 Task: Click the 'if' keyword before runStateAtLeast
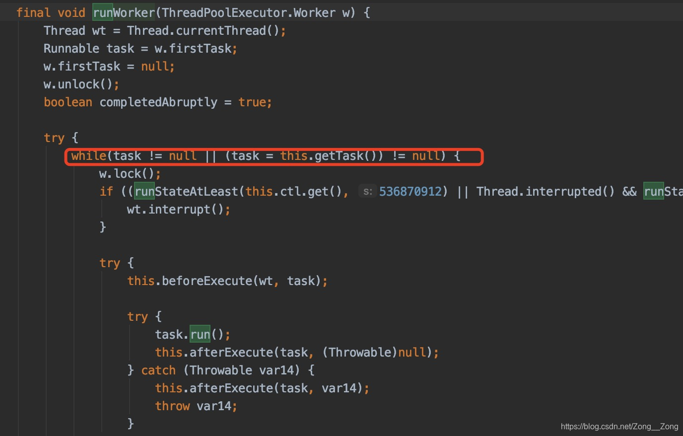coord(106,192)
